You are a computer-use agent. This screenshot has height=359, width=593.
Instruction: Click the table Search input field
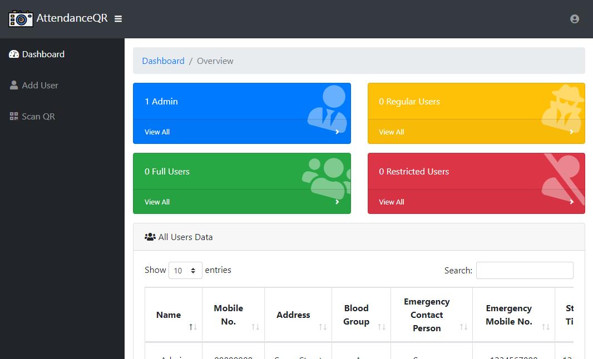click(x=524, y=271)
